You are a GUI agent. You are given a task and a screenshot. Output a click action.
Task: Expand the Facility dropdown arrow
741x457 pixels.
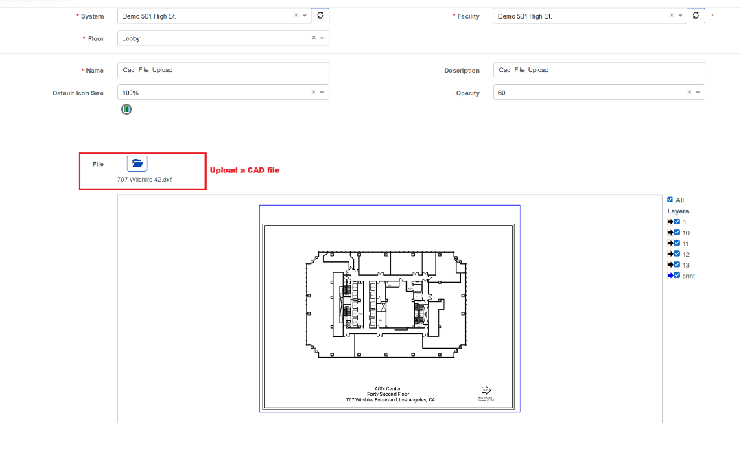coord(680,16)
